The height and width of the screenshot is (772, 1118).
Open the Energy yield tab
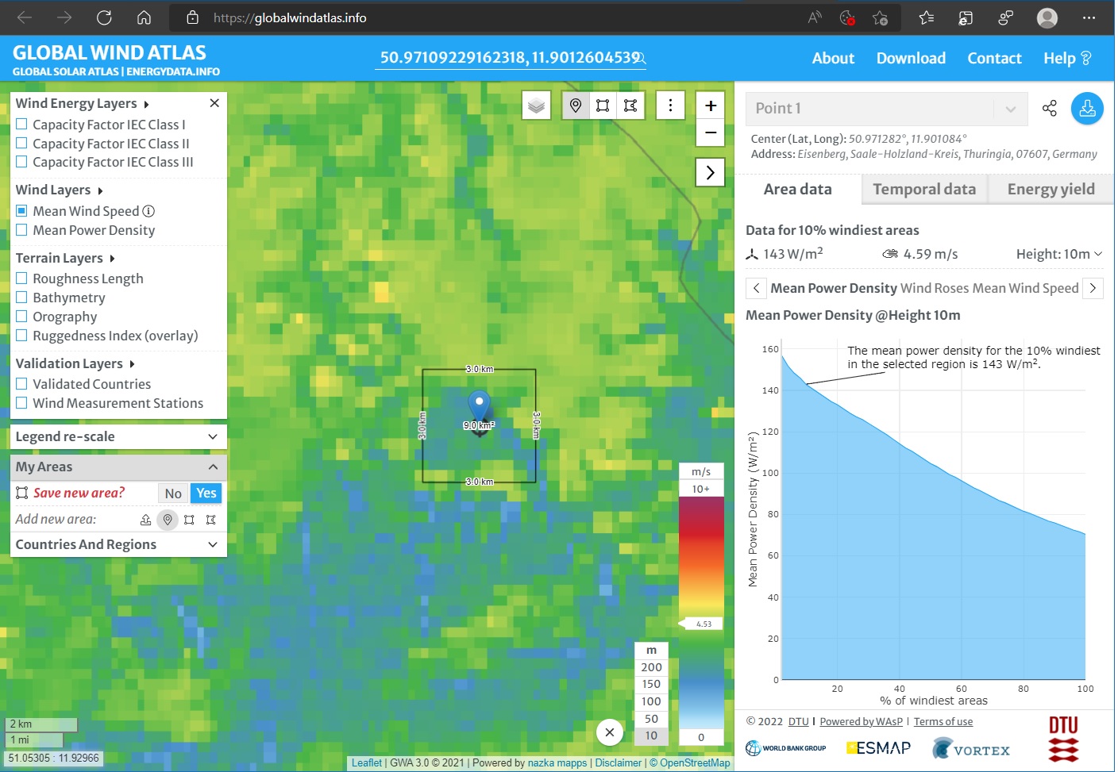[x=1051, y=189]
